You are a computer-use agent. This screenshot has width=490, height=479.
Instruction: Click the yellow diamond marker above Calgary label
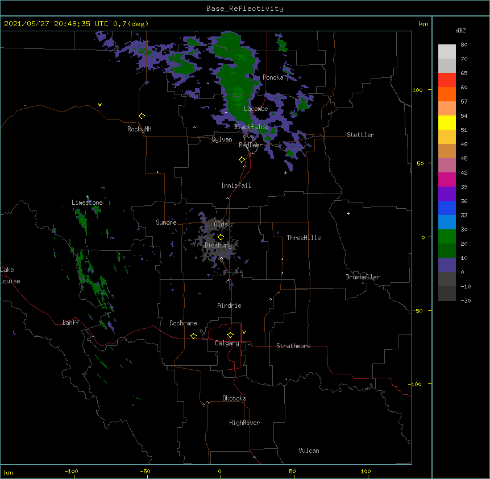point(230,335)
